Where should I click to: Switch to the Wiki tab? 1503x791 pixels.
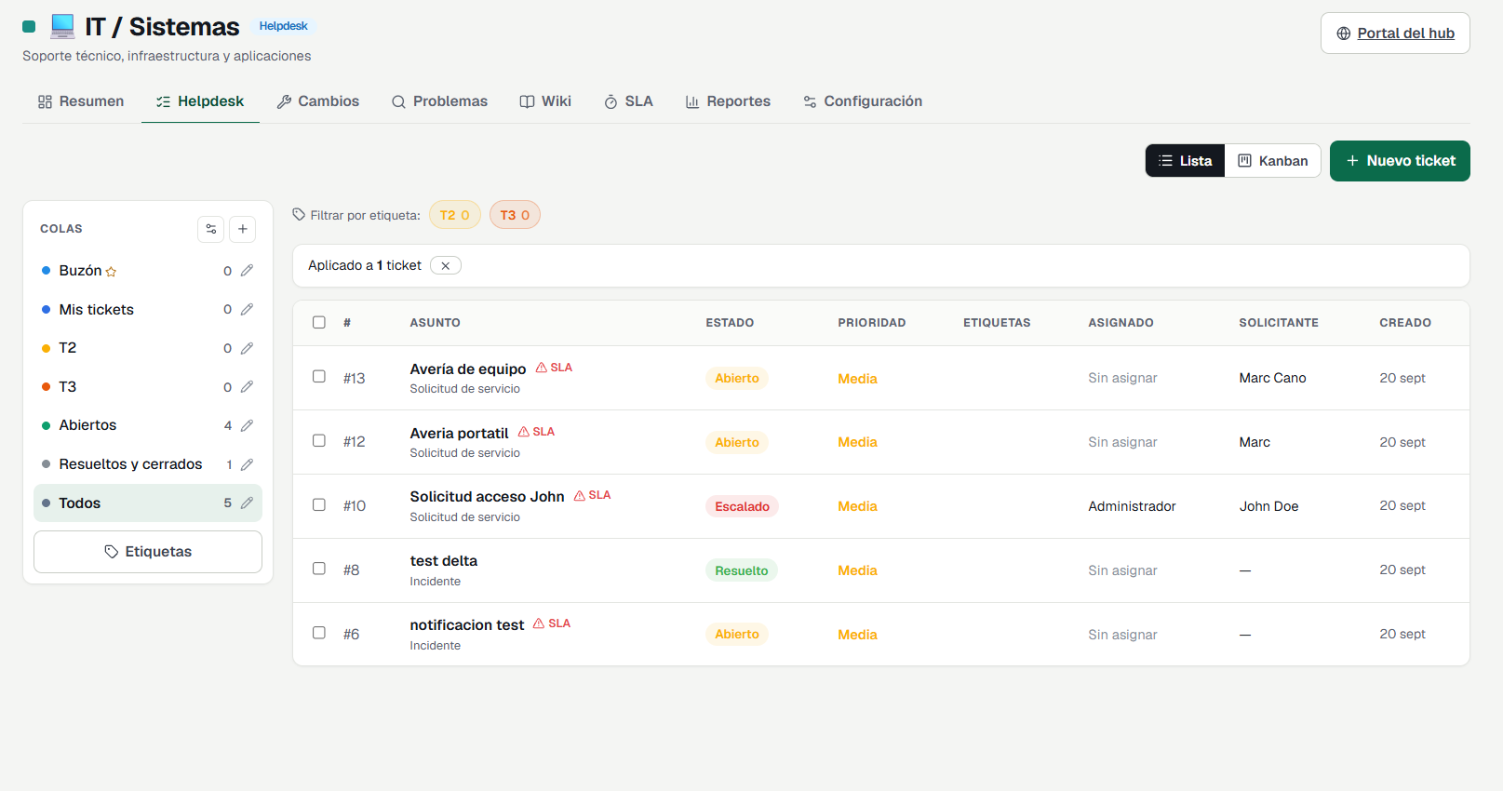tap(545, 101)
